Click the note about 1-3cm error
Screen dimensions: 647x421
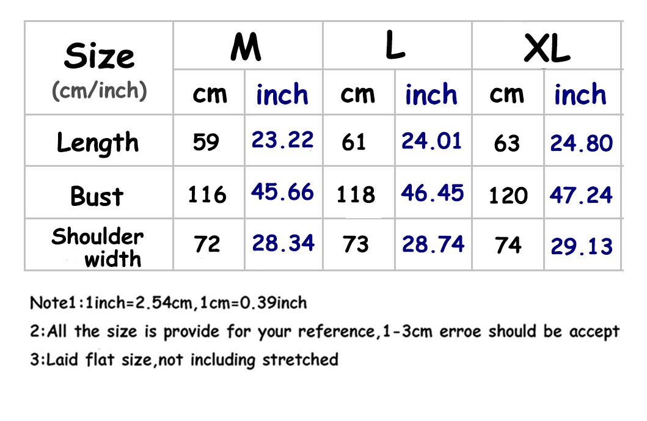[324, 332]
